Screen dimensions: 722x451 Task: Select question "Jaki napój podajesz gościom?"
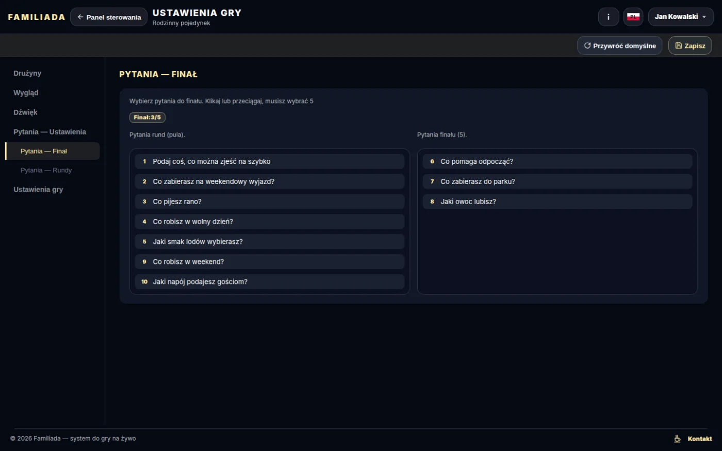[270, 282]
